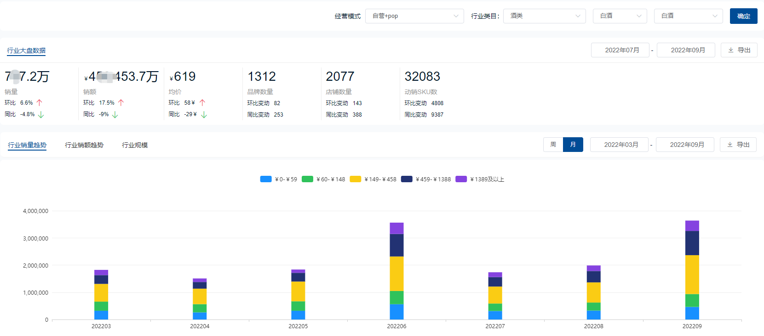Open the rightmost 白酒 category dropdown

click(x=688, y=16)
